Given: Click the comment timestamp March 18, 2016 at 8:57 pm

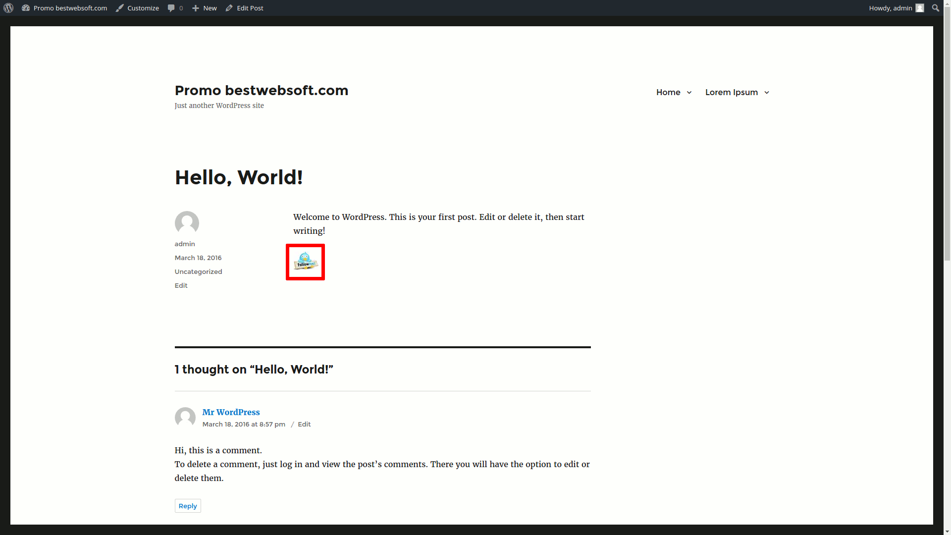Looking at the screenshot, I should click(x=244, y=424).
